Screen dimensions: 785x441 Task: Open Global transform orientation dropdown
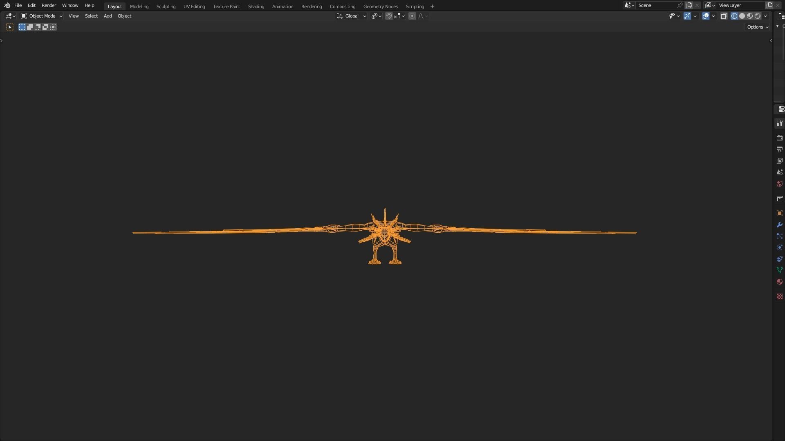point(352,16)
